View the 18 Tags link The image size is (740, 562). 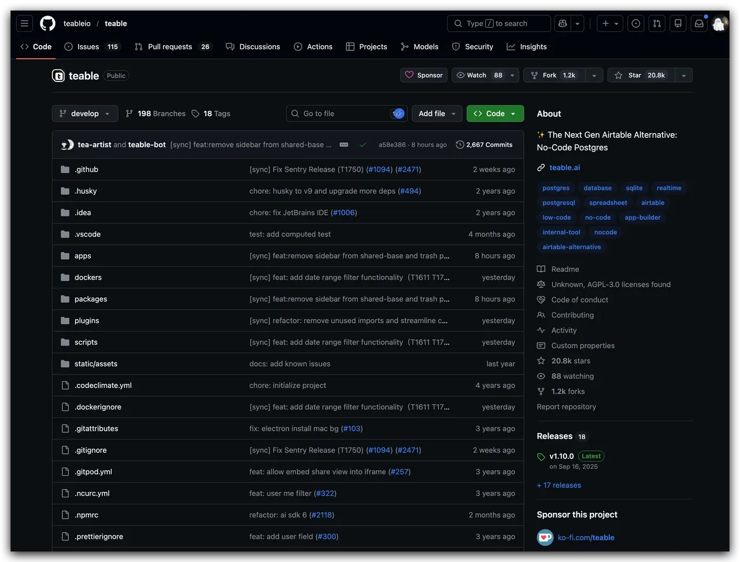coord(211,114)
